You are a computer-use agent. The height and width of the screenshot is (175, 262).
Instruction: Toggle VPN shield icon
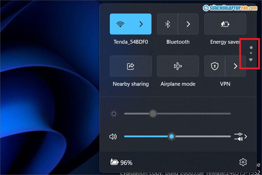(x=215, y=66)
